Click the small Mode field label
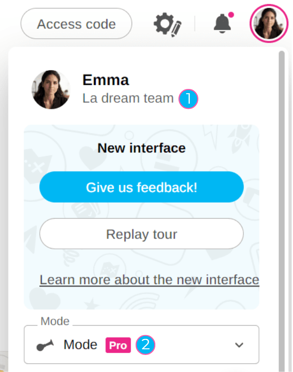Image resolution: width=293 pixels, height=372 pixels. click(x=55, y=321)
